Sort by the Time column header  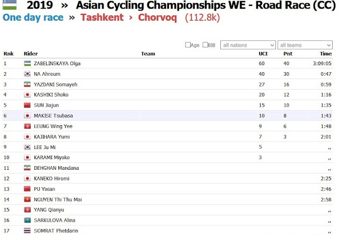coord(326,54)
